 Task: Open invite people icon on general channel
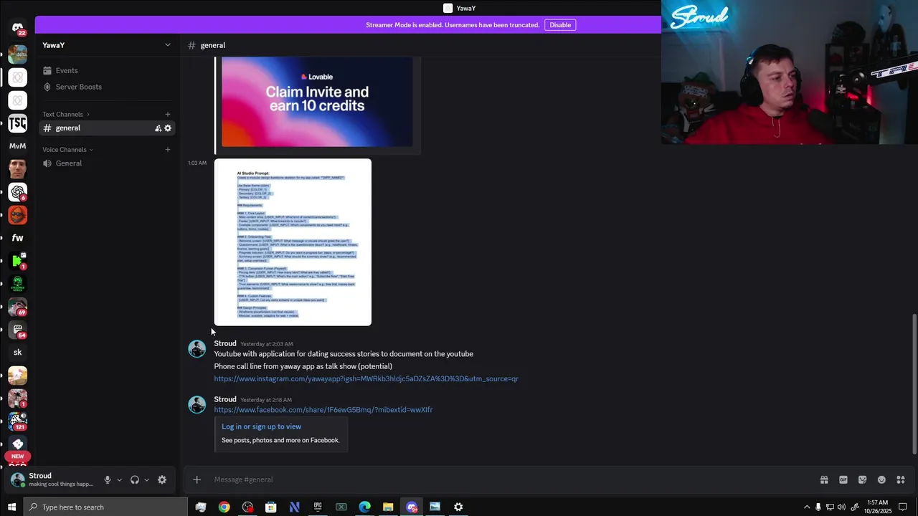coord(158,128)
